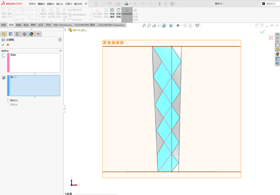Open the DimXpertManager crosshair tab
The height and width of the screenshot is (195, 280).
pyautogui.click(x=24, y=34)
